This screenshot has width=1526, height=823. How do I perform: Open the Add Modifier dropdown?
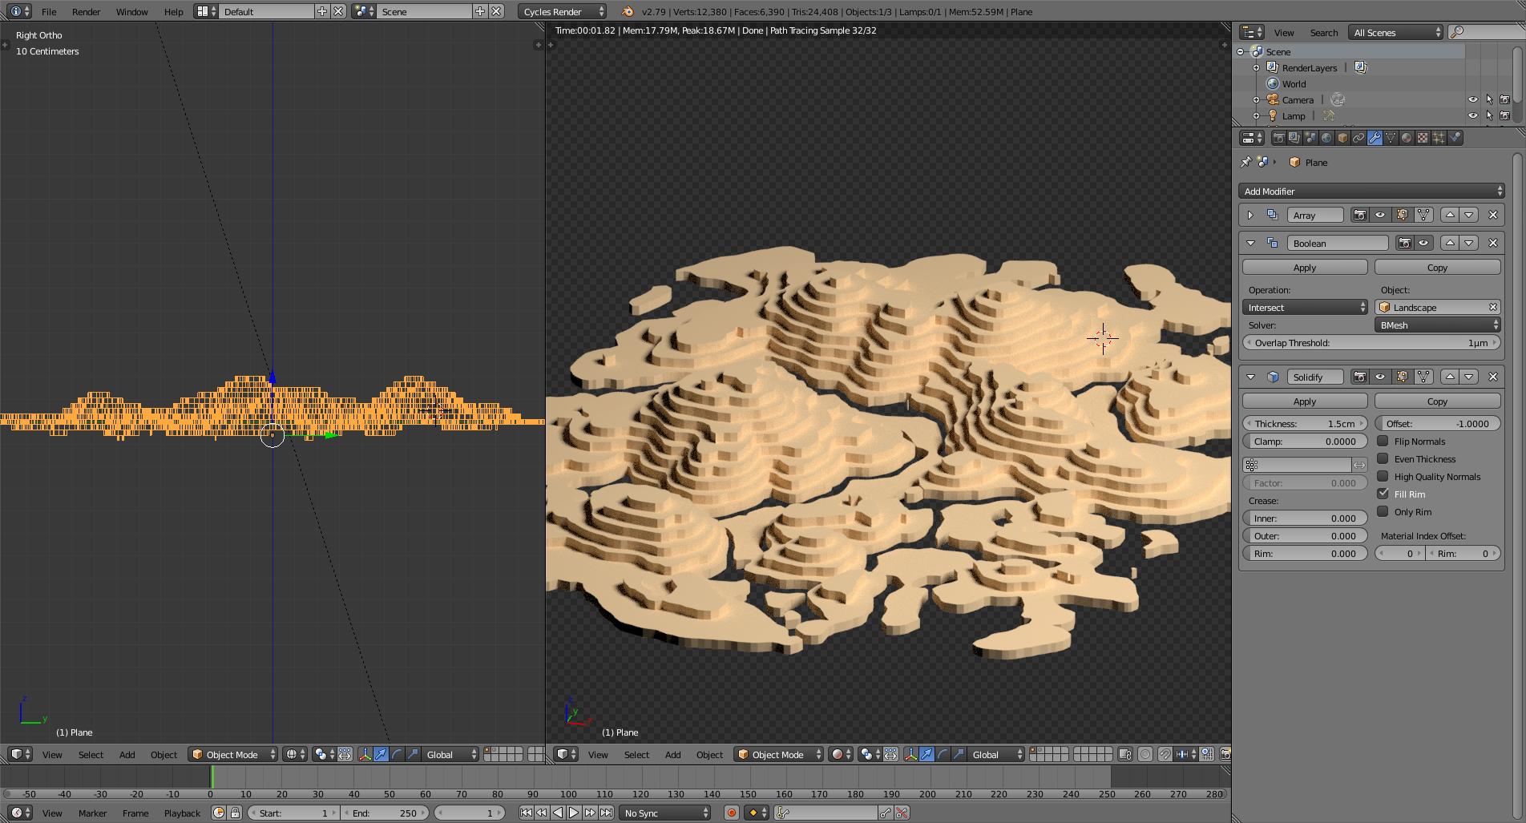[x=1371, y=191]
